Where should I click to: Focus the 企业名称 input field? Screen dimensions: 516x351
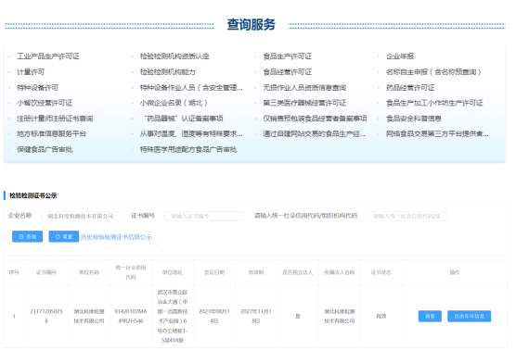coord(81,216)
